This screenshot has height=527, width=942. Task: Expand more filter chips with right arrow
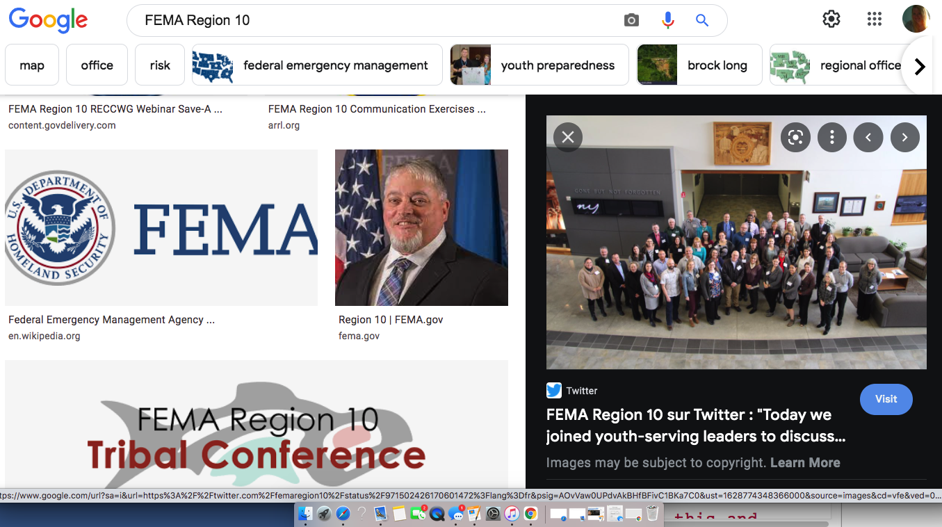tap(920, 67)
